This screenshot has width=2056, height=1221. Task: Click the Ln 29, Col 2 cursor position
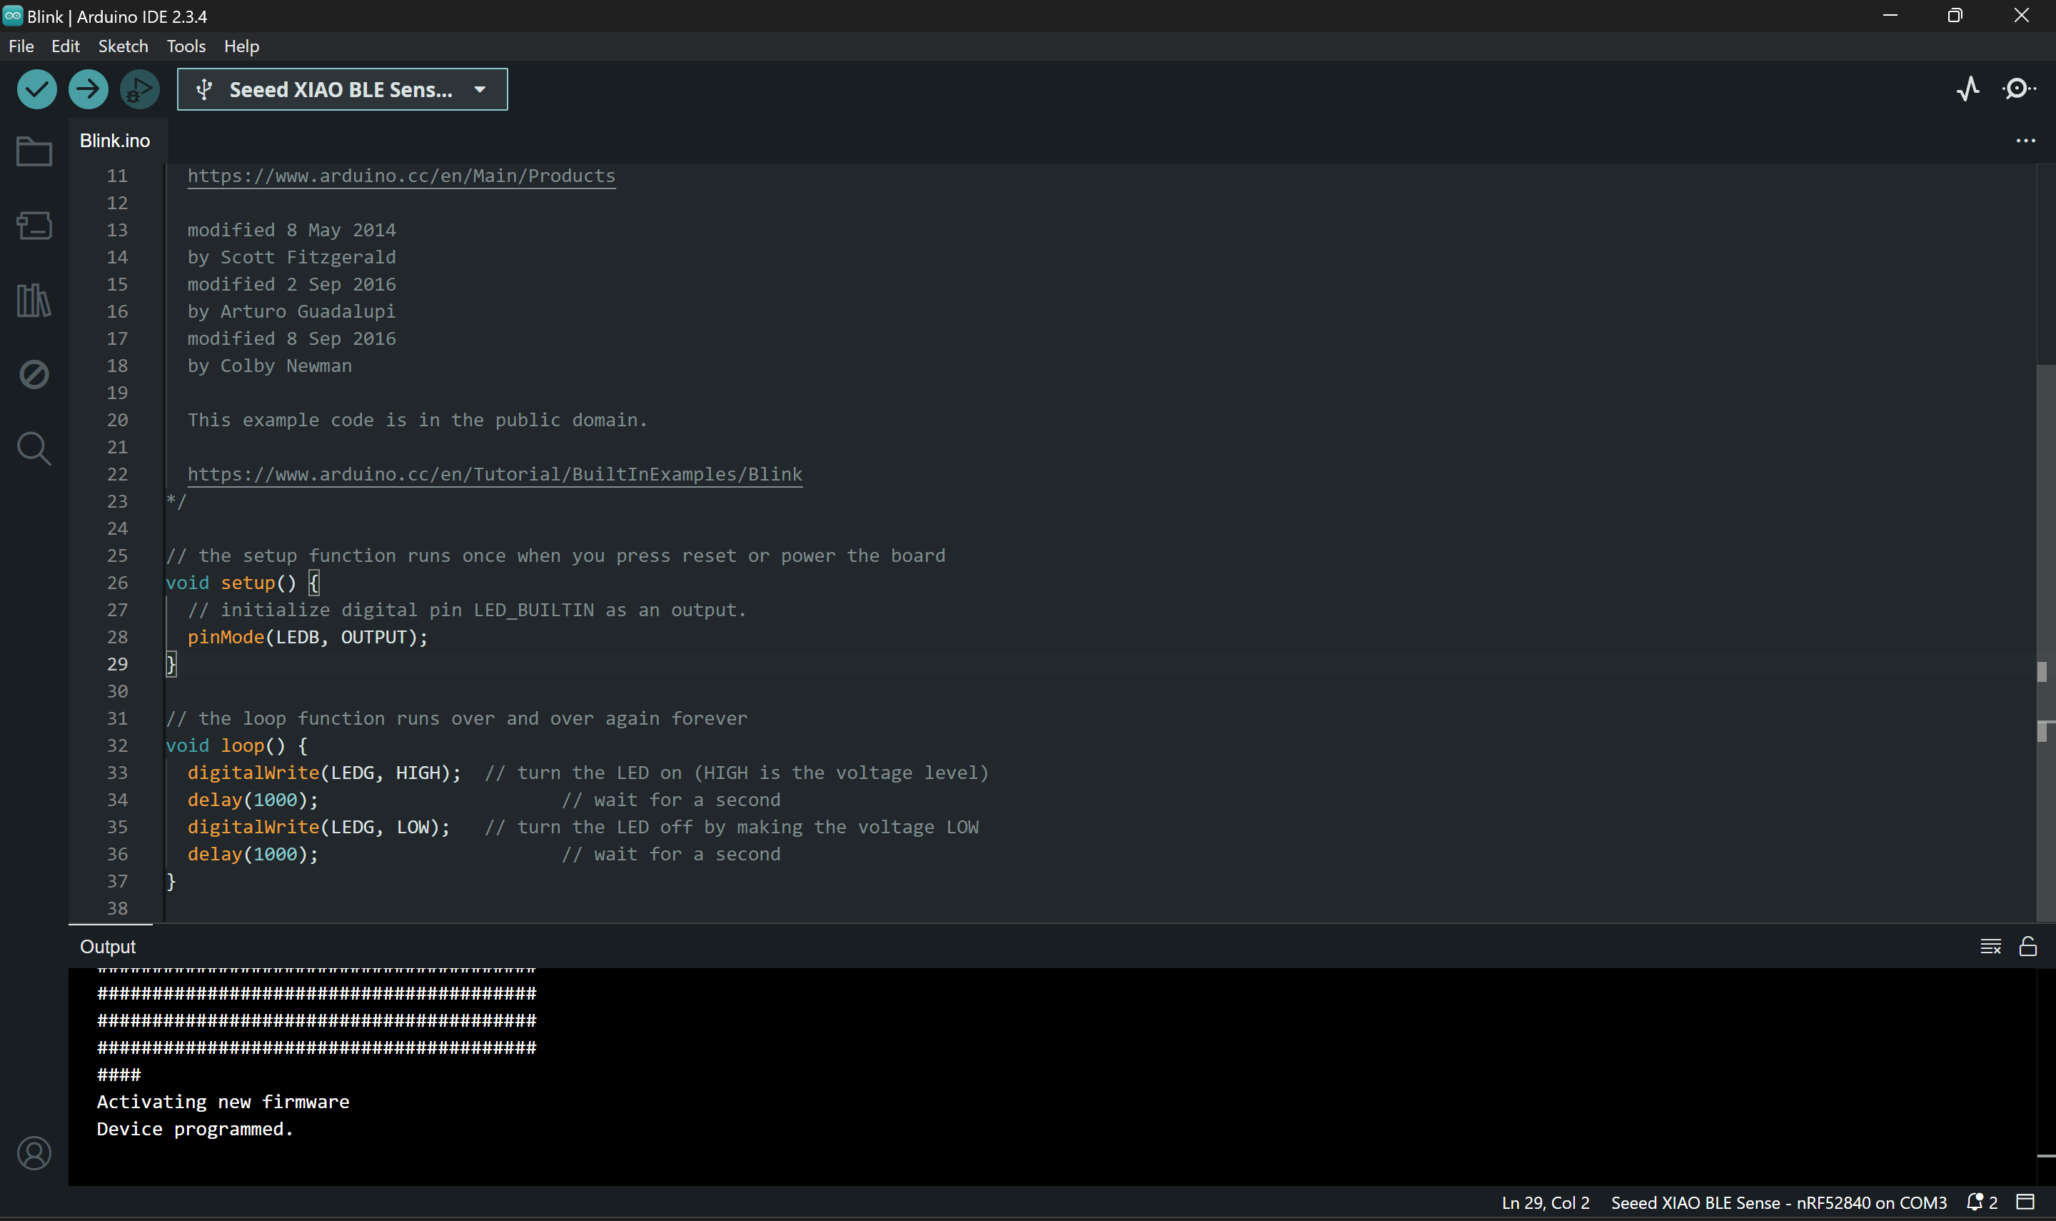coord(1546,1203)
